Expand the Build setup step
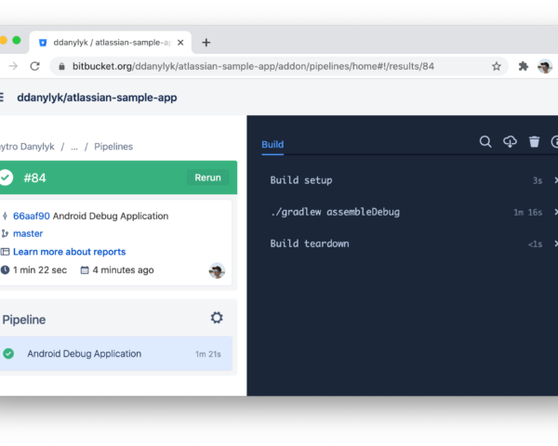Screen dimensions: 558x446 [x=300, y=180]
